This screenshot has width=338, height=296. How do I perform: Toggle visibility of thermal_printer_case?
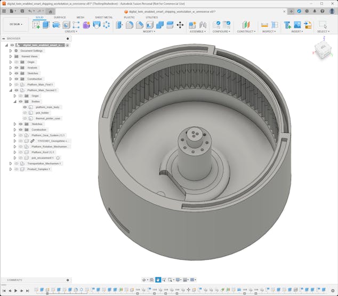click(25, 118)
